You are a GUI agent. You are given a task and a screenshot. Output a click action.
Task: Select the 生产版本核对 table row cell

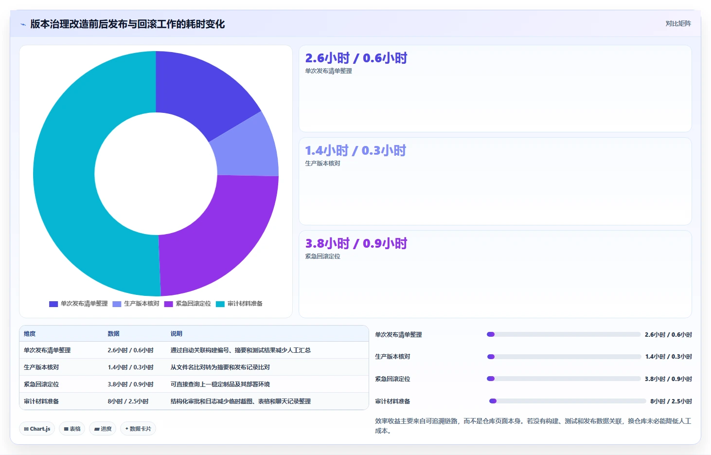point(41,367)
